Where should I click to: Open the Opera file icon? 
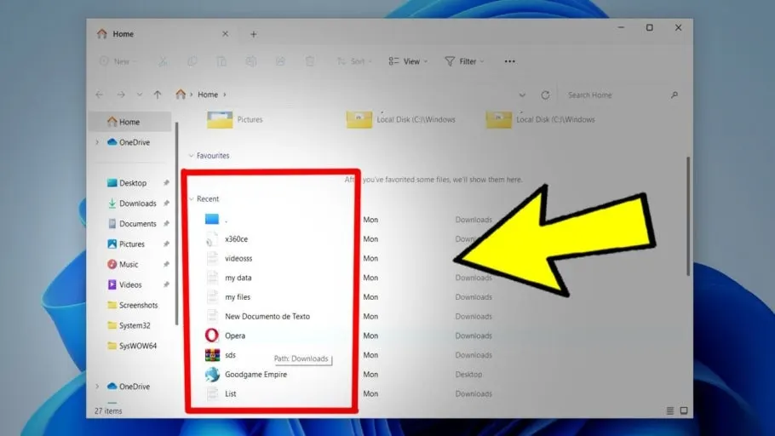(x=212, y=336)
